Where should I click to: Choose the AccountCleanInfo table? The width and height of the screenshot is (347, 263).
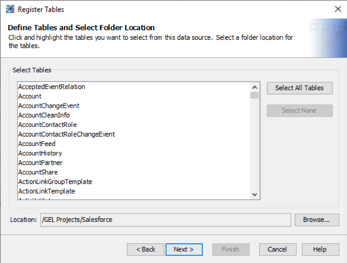(x=44, y=115)
